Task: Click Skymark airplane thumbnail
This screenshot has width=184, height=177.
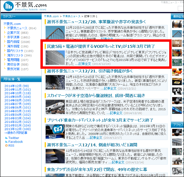Action: pyautogui.click(x=55, y=107)
